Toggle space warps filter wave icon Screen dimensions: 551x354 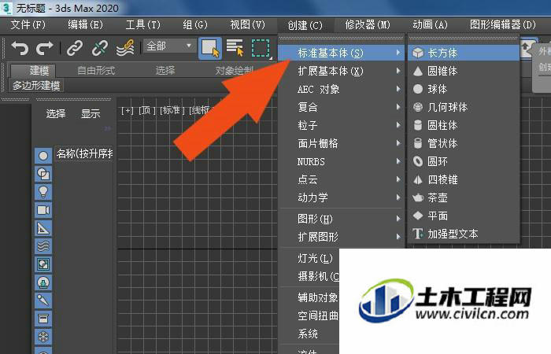click(x=43, y=246)
